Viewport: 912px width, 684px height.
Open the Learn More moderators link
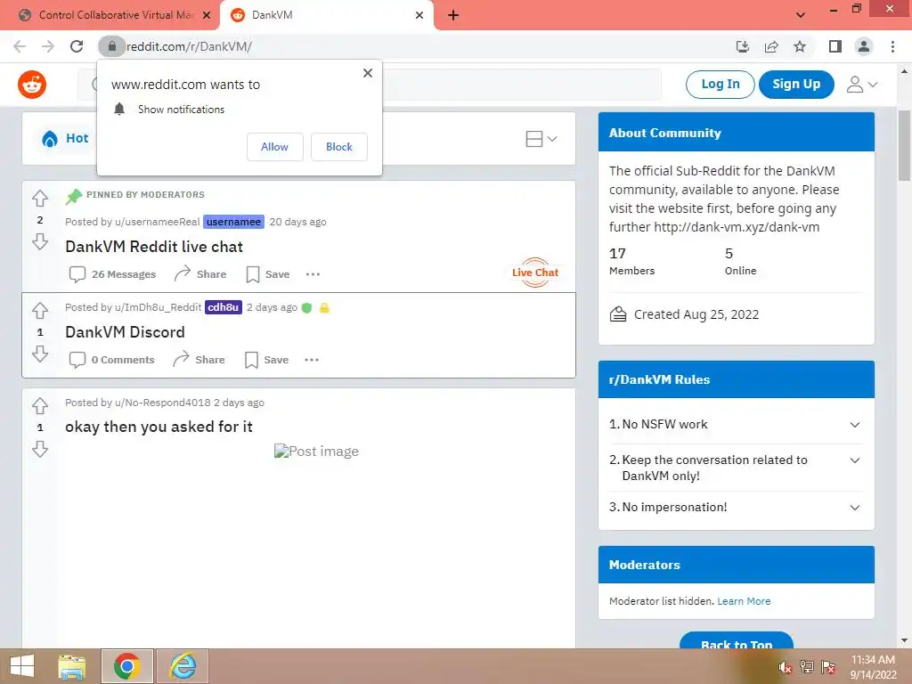[744, 601]
